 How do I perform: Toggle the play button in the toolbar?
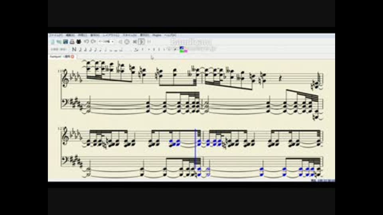[142, 42]
